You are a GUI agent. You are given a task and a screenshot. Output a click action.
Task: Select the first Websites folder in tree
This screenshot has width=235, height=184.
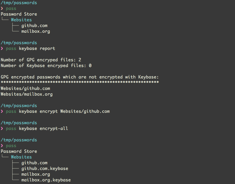[x=21, y=20]
